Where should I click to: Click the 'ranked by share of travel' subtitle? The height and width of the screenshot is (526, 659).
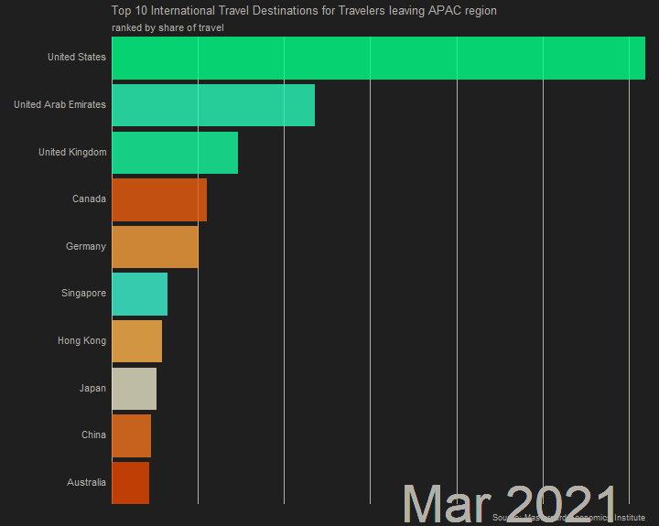pos(167,28)
